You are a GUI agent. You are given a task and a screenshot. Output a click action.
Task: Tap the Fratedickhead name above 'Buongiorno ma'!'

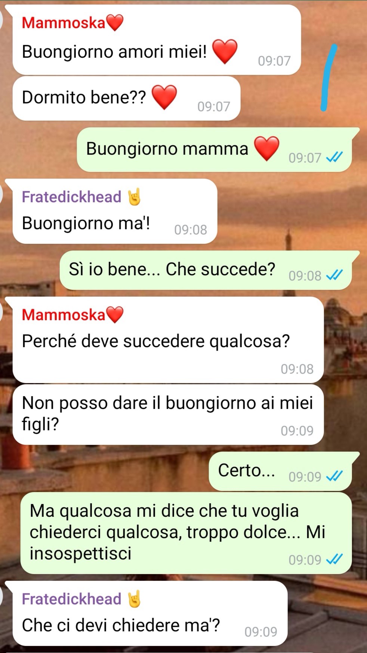[x=71, y=197]
